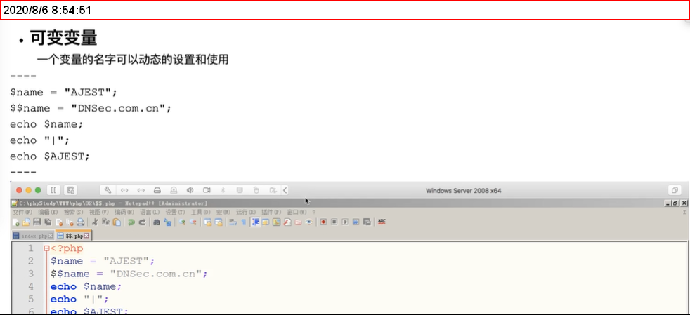Open the Replace tool icon
690x315 pixels.
point(168,222)
